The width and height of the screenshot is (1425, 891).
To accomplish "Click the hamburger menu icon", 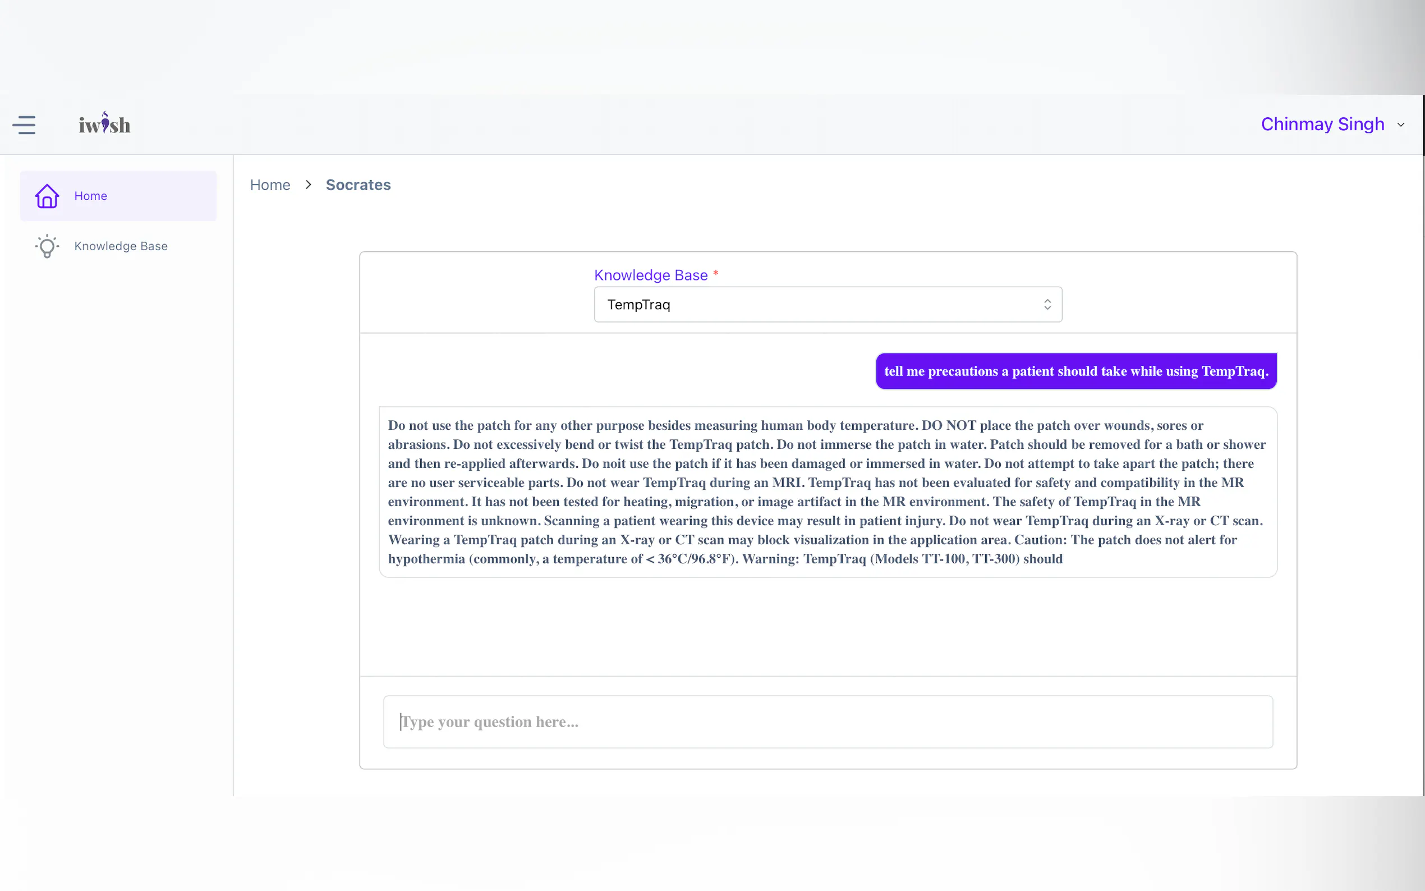I will point(24,125).
